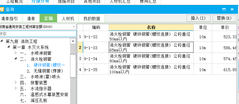
Task: Select 一、水喷淋钢管 tree item
Action: 35,53
